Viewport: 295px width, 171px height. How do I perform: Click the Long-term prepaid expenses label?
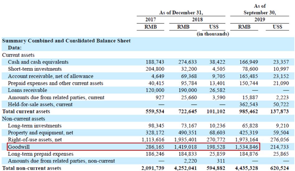41,154
